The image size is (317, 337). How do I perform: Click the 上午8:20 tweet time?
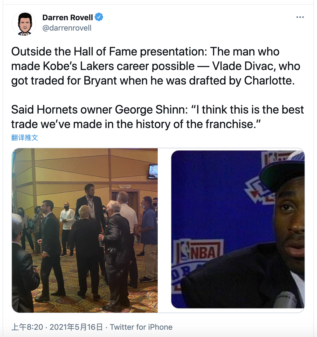[x=27, y=327]
